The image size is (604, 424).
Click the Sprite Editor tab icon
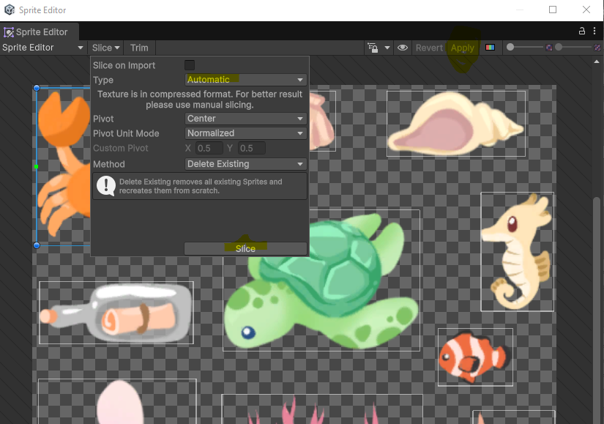click(x=9, y=32)
